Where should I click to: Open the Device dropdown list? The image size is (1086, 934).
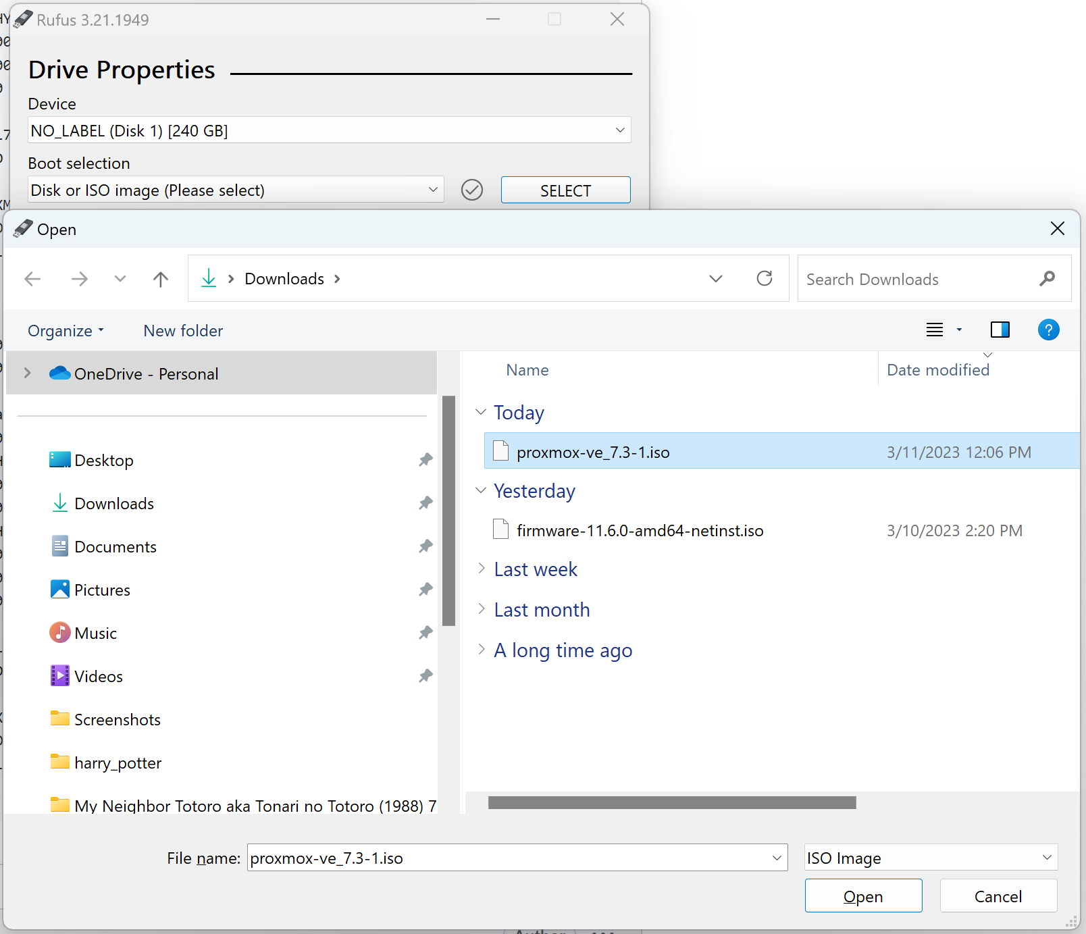pyautogui.click(x=619, y=130)
